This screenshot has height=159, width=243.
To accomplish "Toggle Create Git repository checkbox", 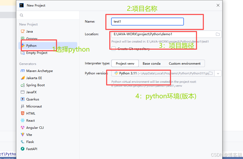I will [113, 49].
